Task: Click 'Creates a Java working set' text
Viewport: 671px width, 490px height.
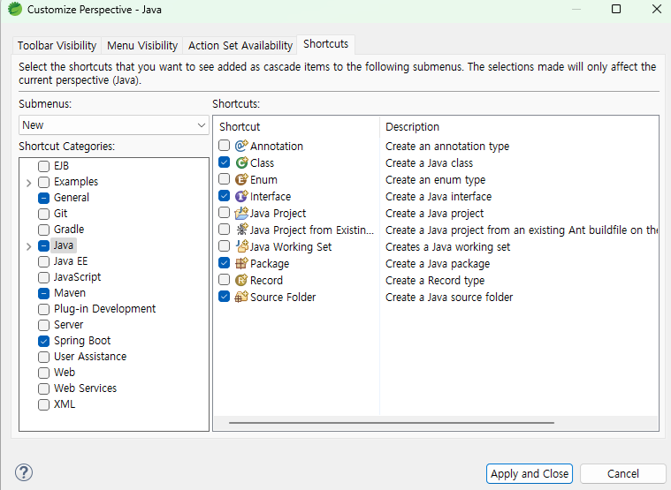Action: (x=447, y=246)
